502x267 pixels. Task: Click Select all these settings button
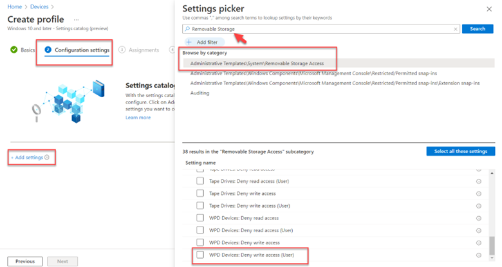460,151
